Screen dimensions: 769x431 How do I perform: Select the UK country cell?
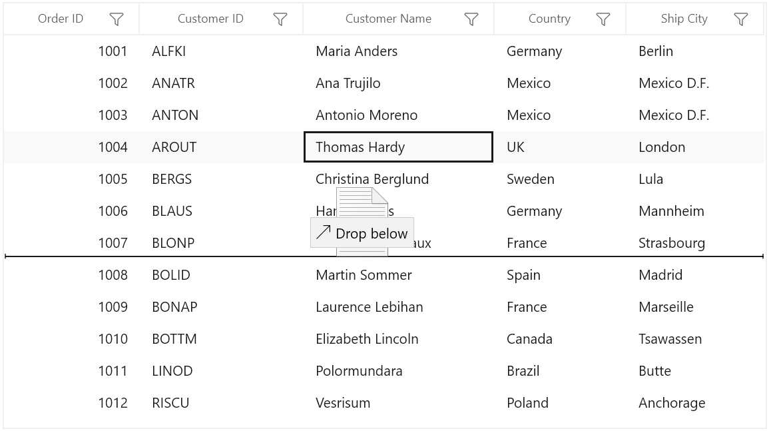pyautogui.click(x=560, y=147)
